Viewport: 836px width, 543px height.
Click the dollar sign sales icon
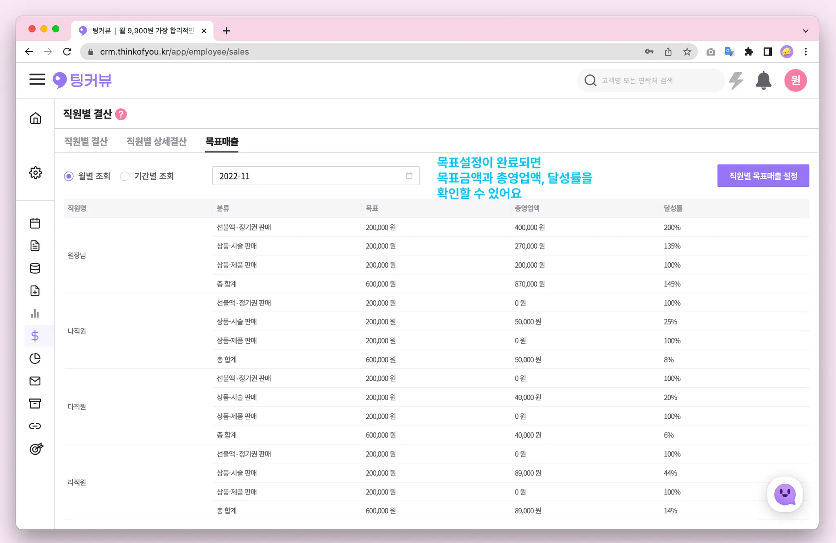[x=35, y=336]
